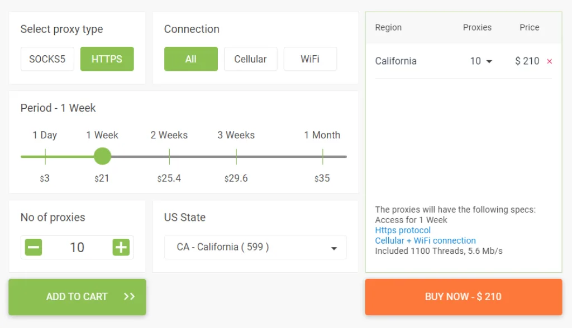Select All connection types
572x328 pixels.
(x=190, y=59)
